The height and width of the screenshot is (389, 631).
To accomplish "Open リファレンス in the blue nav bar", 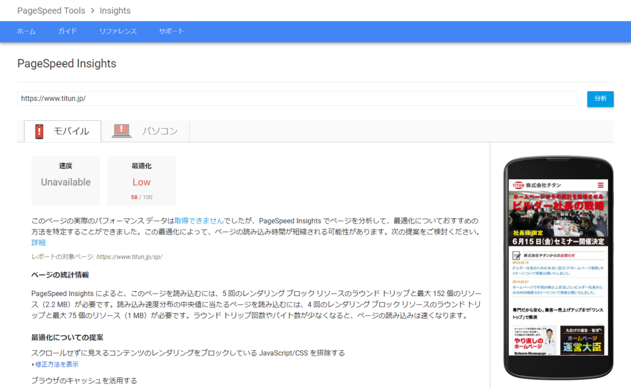I will (x=118, y=31).
